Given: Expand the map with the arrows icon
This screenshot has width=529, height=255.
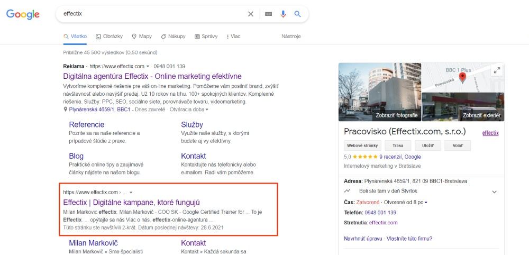Looking at the screenshot, I should (497, 70).
